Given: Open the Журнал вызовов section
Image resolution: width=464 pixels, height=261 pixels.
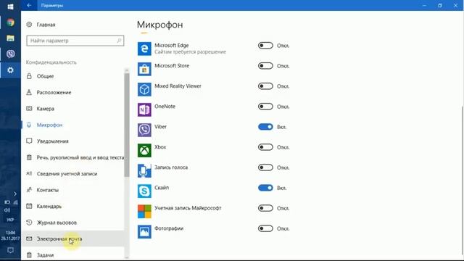Looking at the screenshot, I should click(x=73, y=223).
